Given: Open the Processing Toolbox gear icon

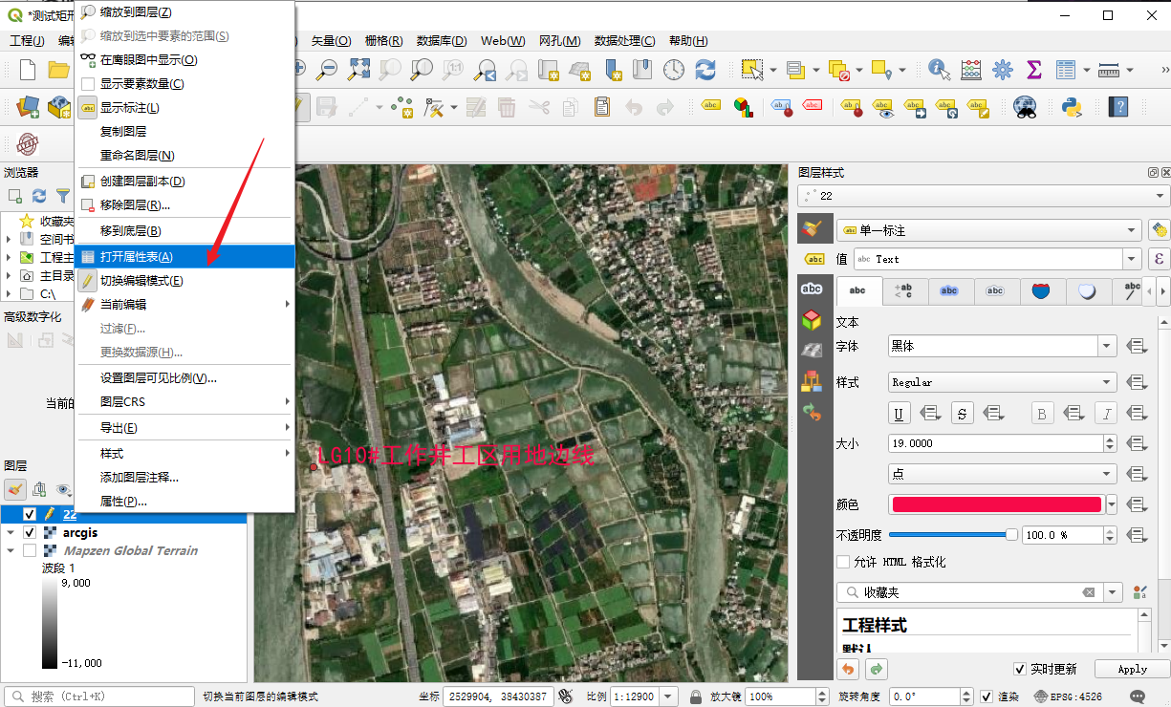Looking at the screenshot, I should click(1003, 70).
